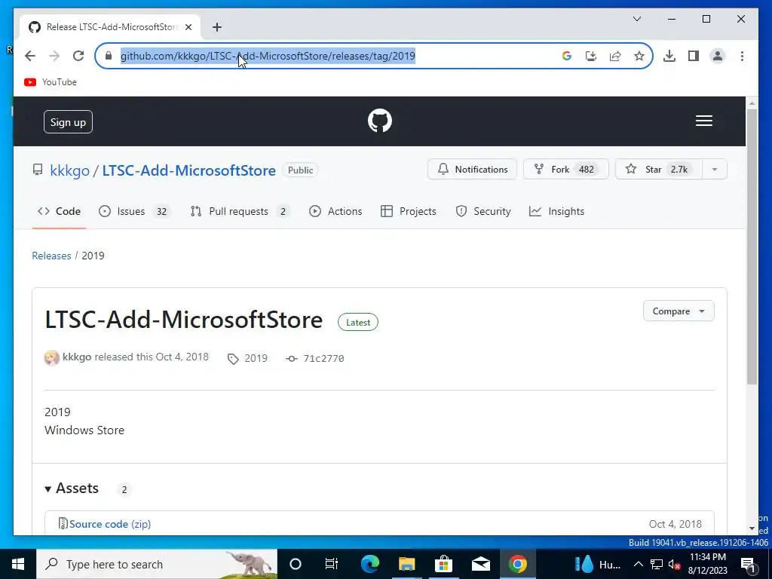772x579 pixels.
Task: Open commit 71c2770
Action: [315, 358]
